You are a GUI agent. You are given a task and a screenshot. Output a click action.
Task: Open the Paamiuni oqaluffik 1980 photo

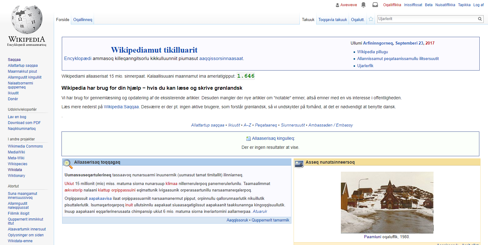tap(387, 202)
